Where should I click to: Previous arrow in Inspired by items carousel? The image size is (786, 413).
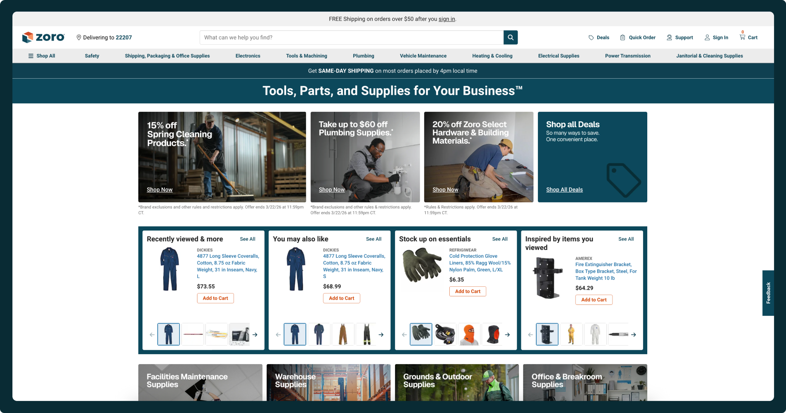[x=530, y=335]
